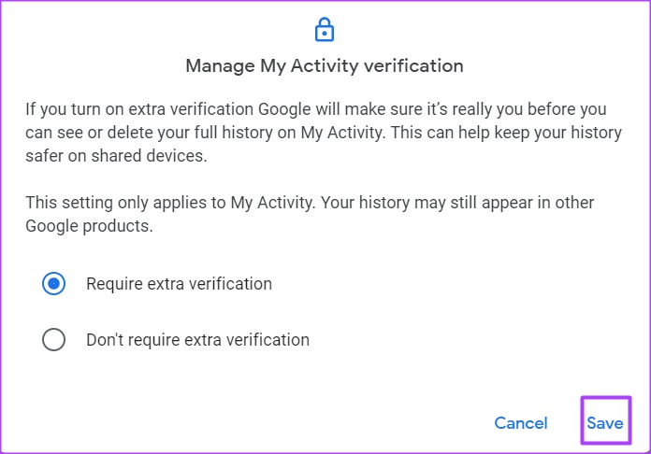Click the 'Don't require extra verification' label text

pyautogui.click(x=197, y=340)
